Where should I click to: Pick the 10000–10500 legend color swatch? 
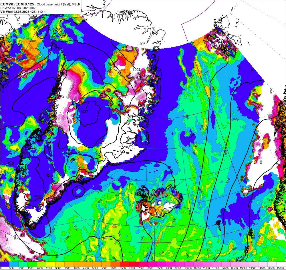[189, 264]
